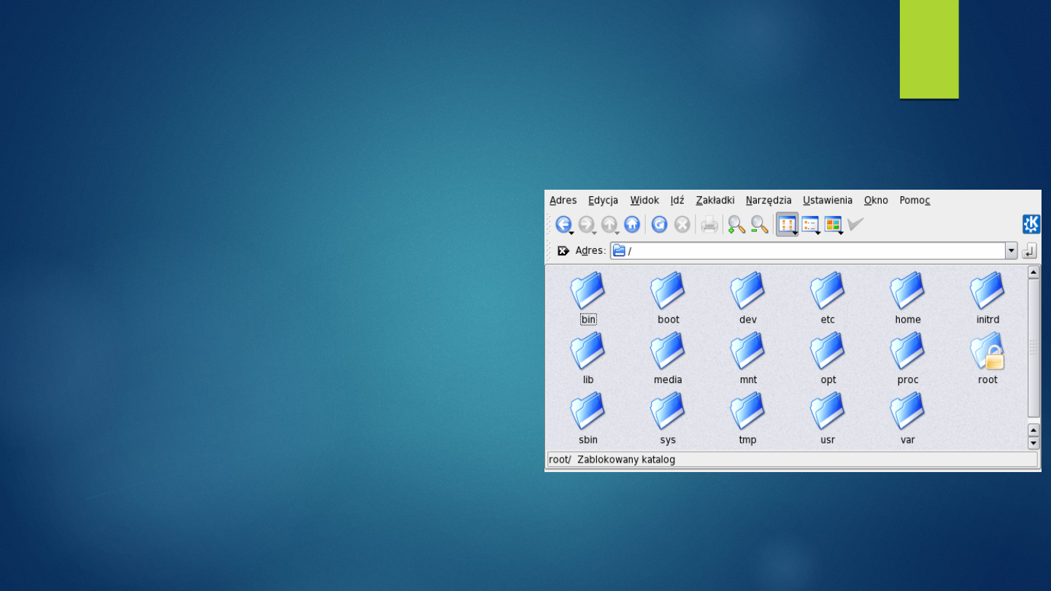Click the scrollbar down arrow at bottom

1033,443
